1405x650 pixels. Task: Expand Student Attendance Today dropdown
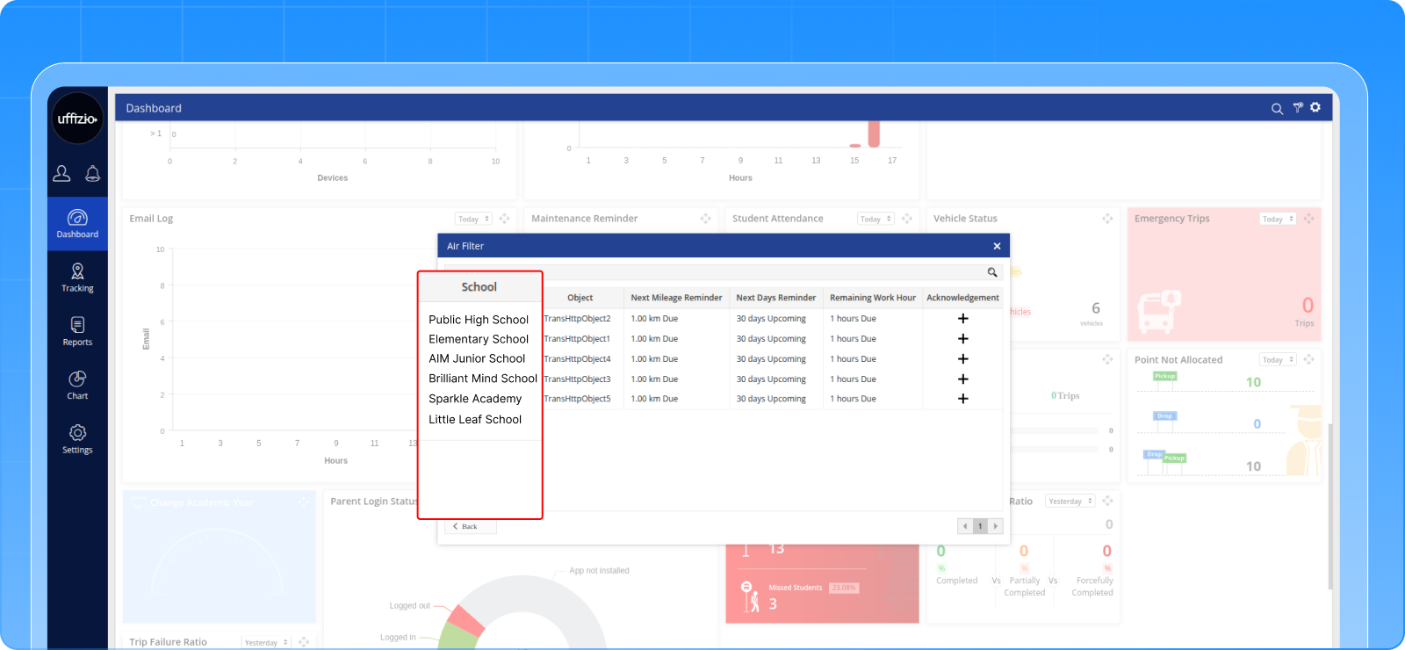point(875,219)
